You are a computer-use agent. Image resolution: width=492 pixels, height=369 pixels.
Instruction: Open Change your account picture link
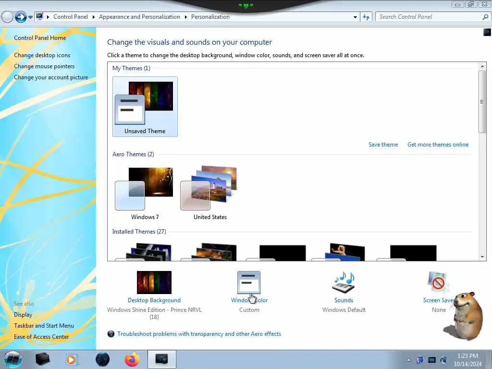click(x=51, y=77)
